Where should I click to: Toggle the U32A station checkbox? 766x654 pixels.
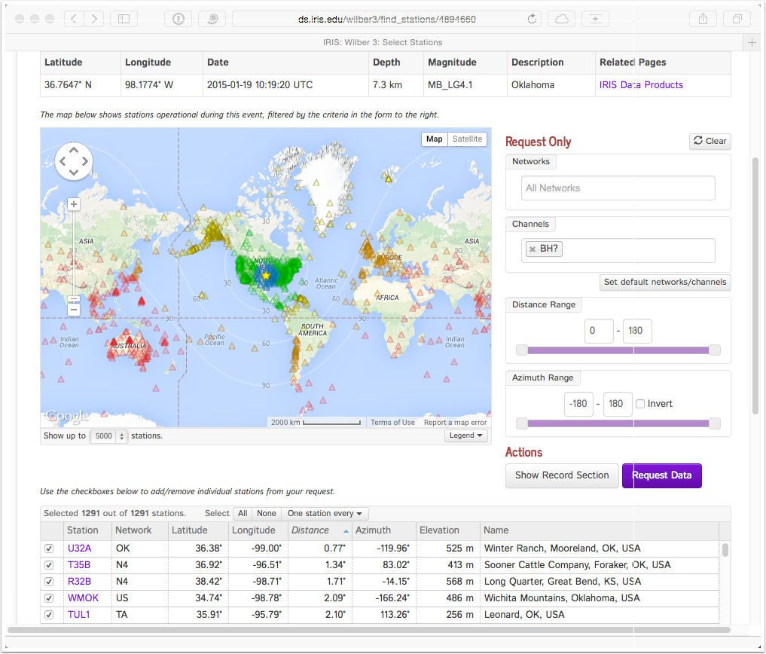[49, 549]
